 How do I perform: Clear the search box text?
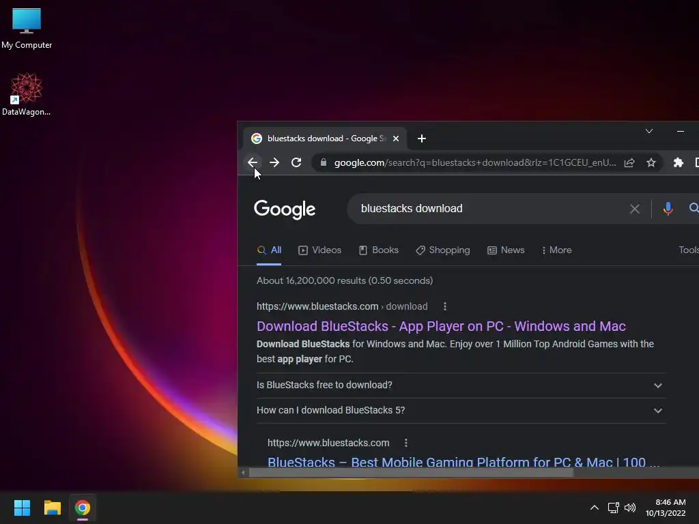coord(635,209)
